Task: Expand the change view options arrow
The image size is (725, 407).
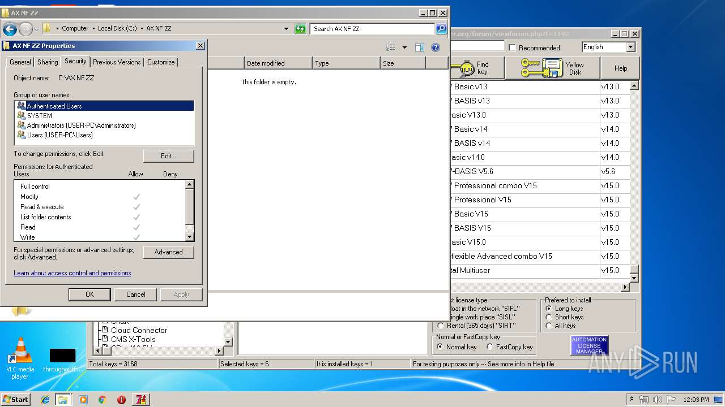Action: click(404, 48)
